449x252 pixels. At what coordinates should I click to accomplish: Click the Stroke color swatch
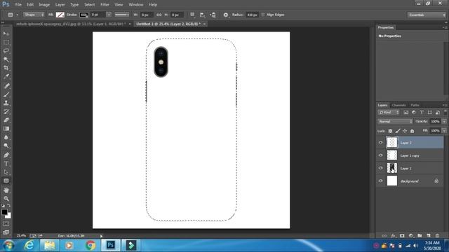point(83,15)
